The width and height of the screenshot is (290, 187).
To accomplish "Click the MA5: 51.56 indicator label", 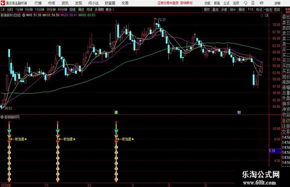I will tap(34, 15).
